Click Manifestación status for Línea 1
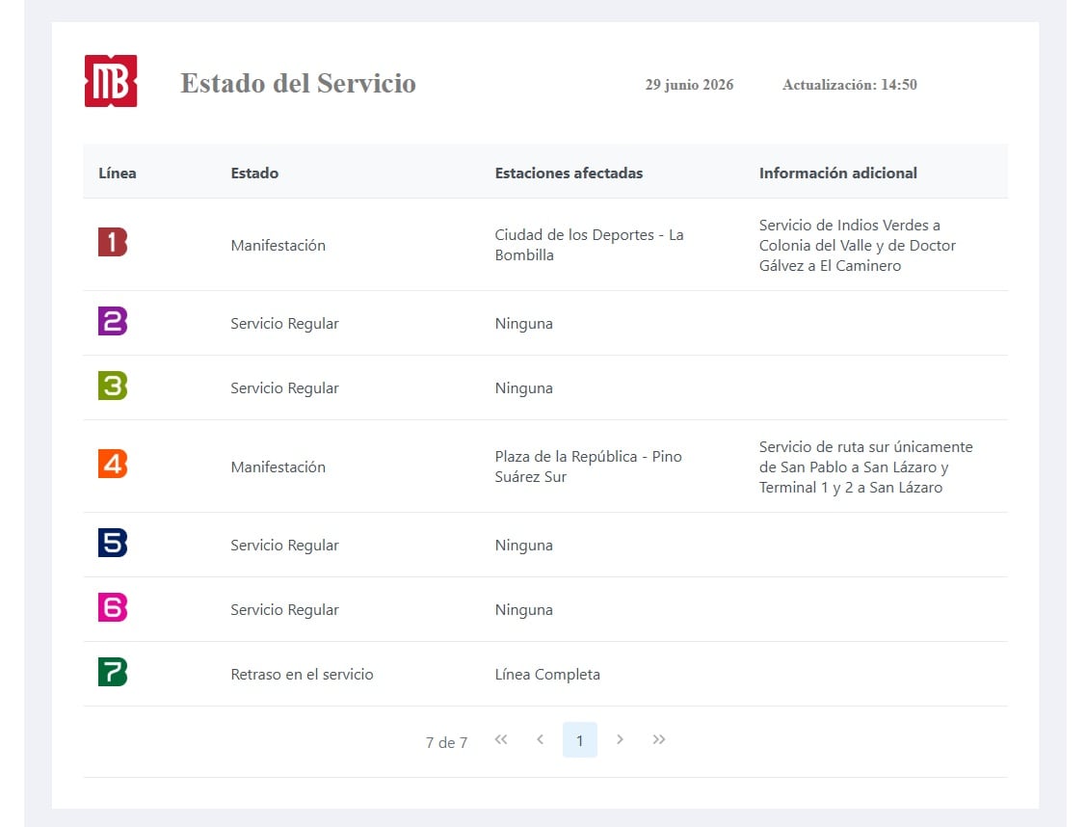Viewport: 1086px width, 827px height. [278, 245]
